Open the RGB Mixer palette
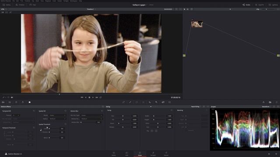This screenshot has height=157, width=280. click(23, 102)
